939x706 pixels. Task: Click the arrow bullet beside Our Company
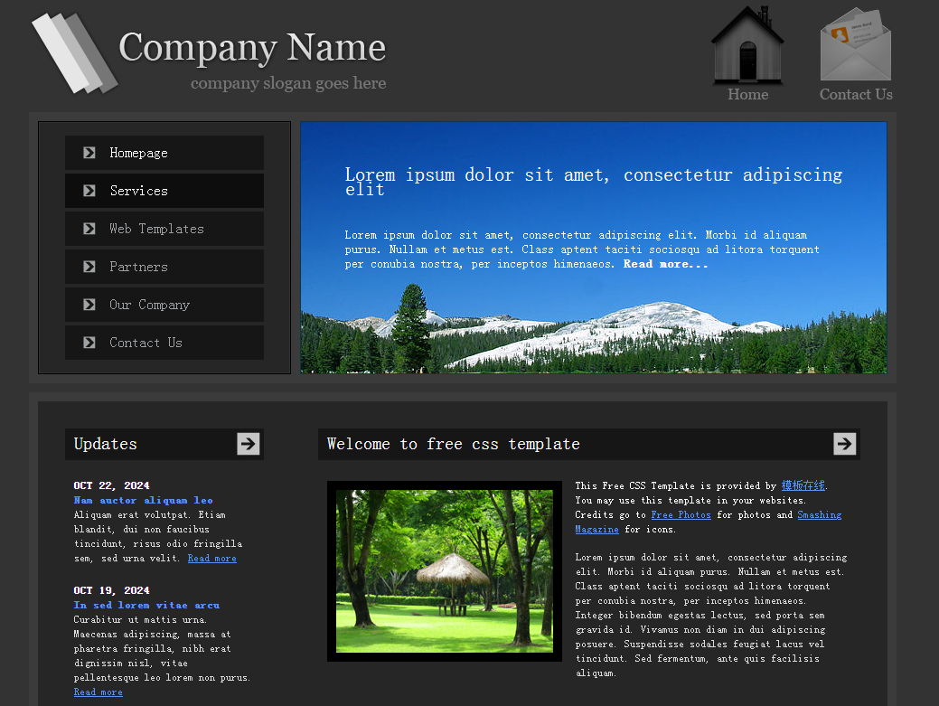click(89, 305)
